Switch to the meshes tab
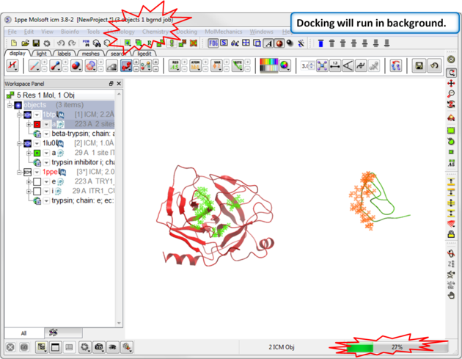Screen dimensions: 462x359 (91, 54)
